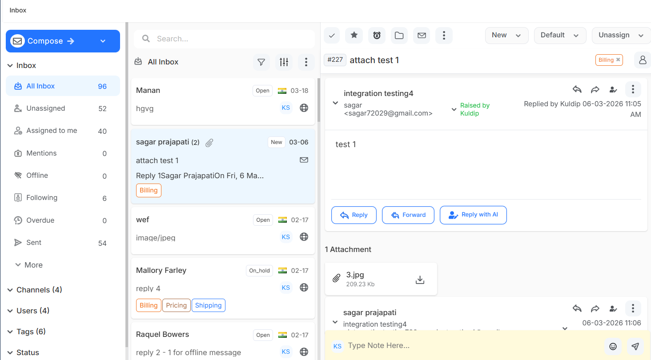The height and width of the screenshot is (360, 651).
Task: Expand the Tags (6) section
Action: pos(27,332)
